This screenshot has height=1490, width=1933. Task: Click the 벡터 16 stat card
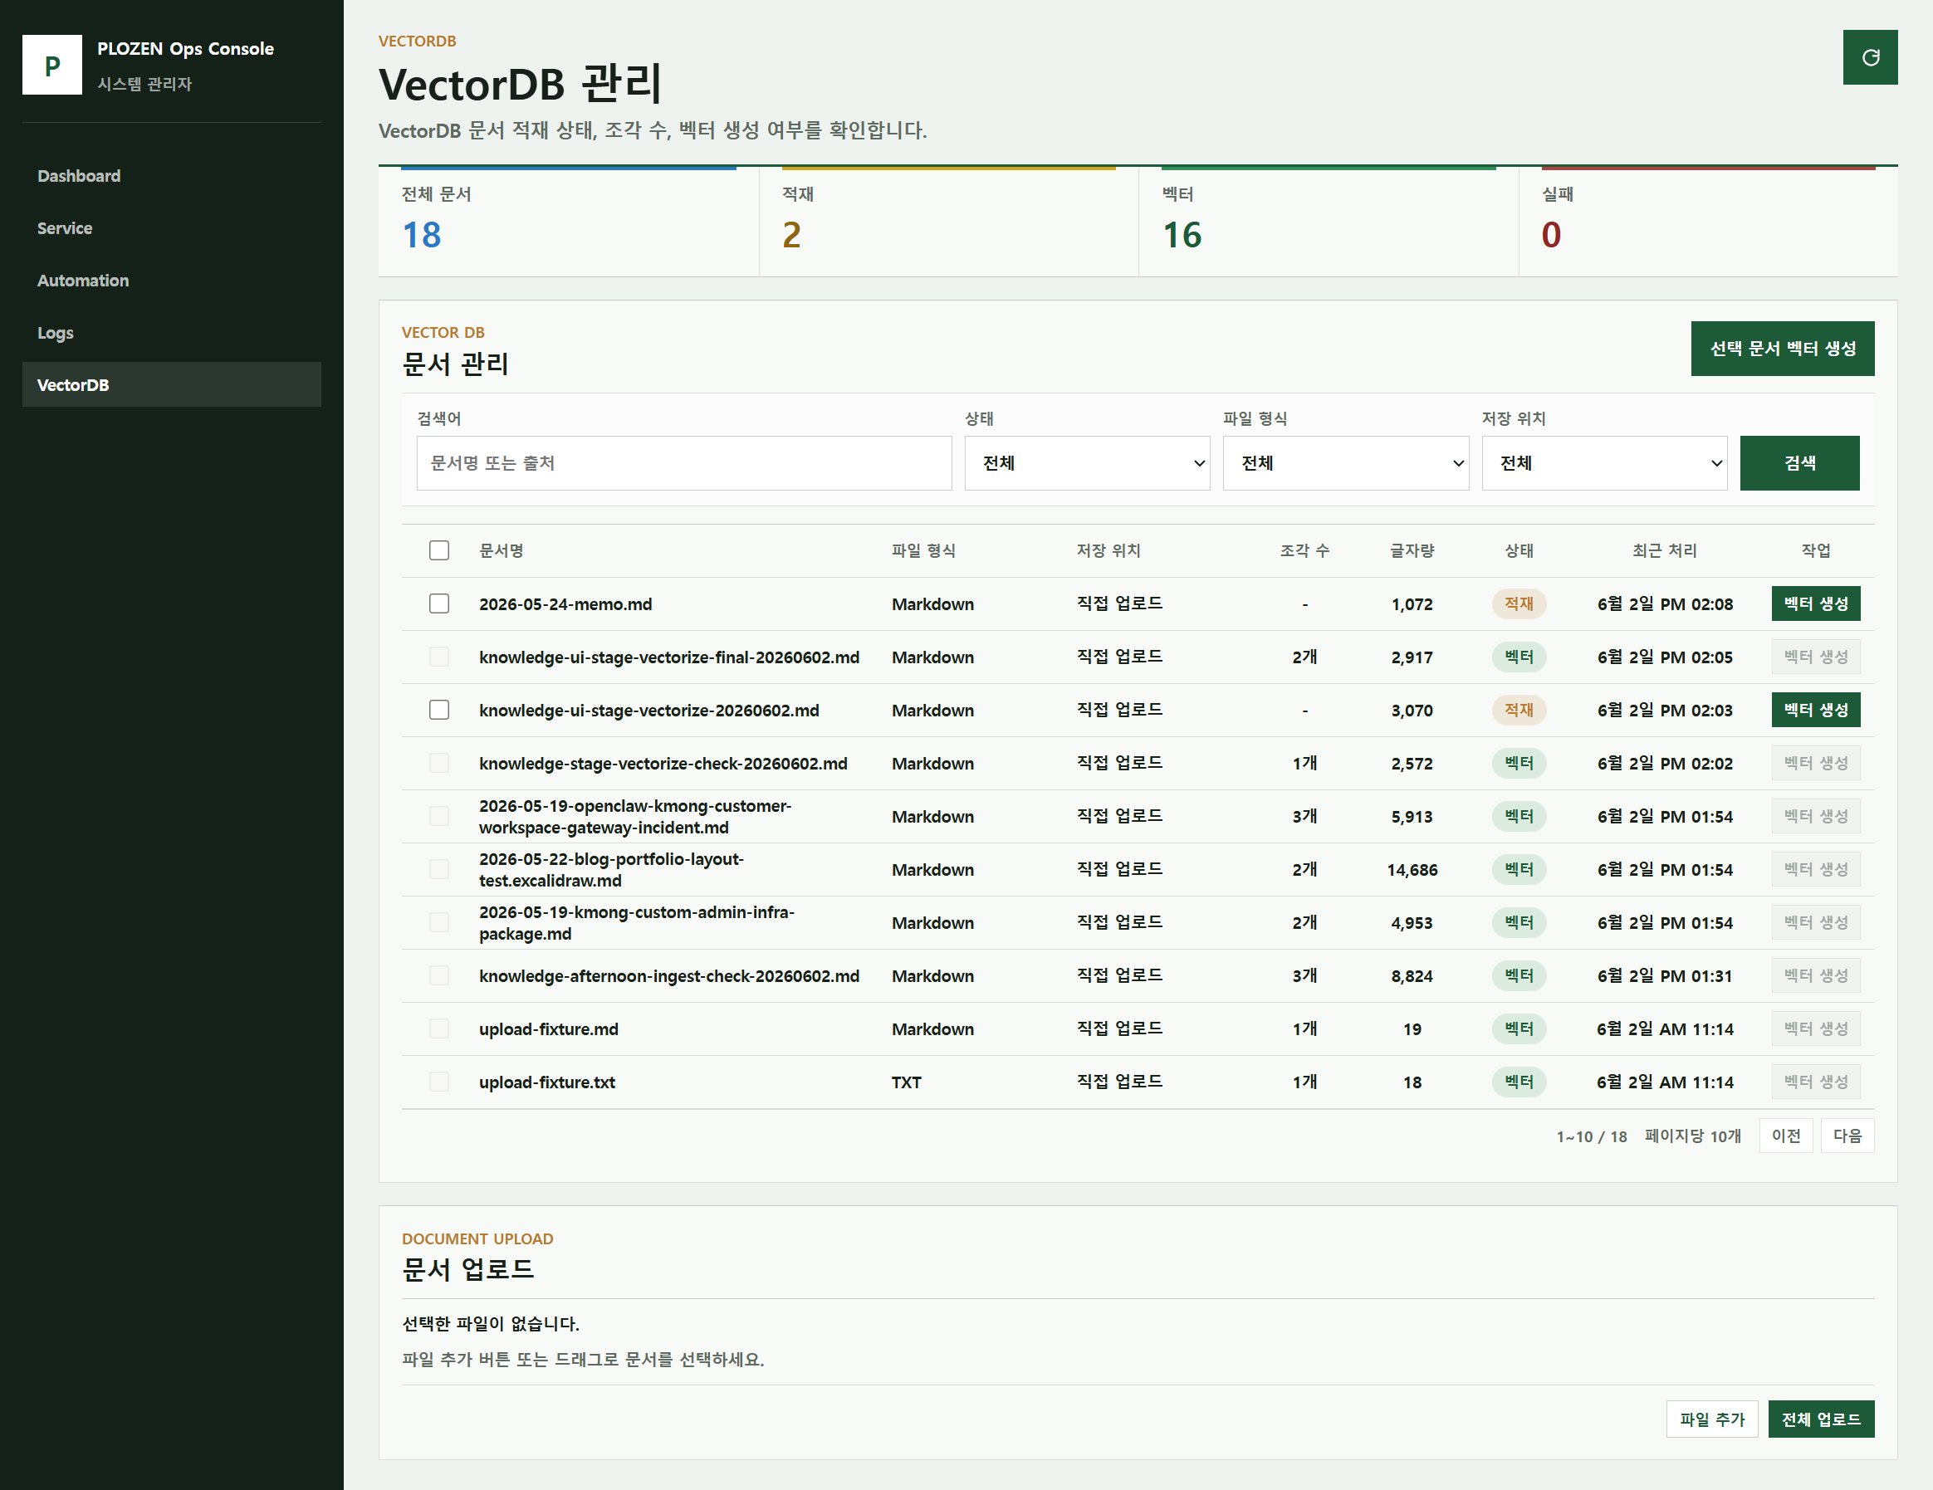coord(1328,221)
